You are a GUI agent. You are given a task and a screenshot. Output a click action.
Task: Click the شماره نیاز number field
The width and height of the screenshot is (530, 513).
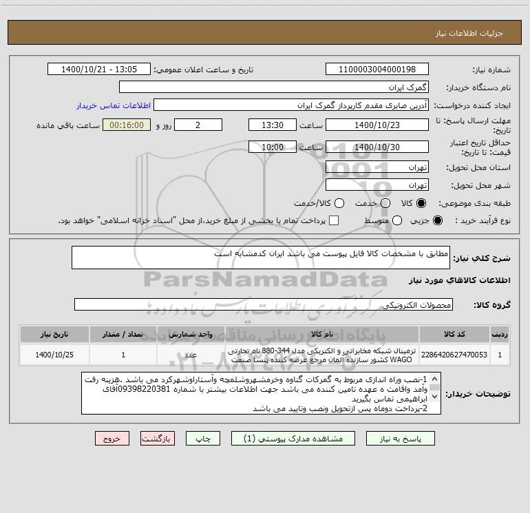point(377,69)
